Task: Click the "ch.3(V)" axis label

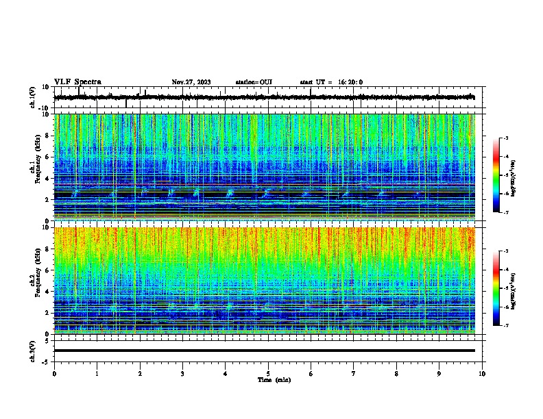Action: click(x=33, y=351)
